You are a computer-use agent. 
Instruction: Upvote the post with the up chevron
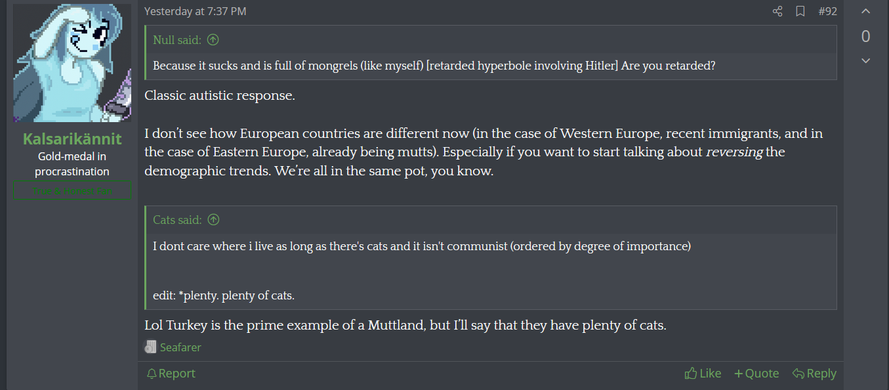point(865,11)
